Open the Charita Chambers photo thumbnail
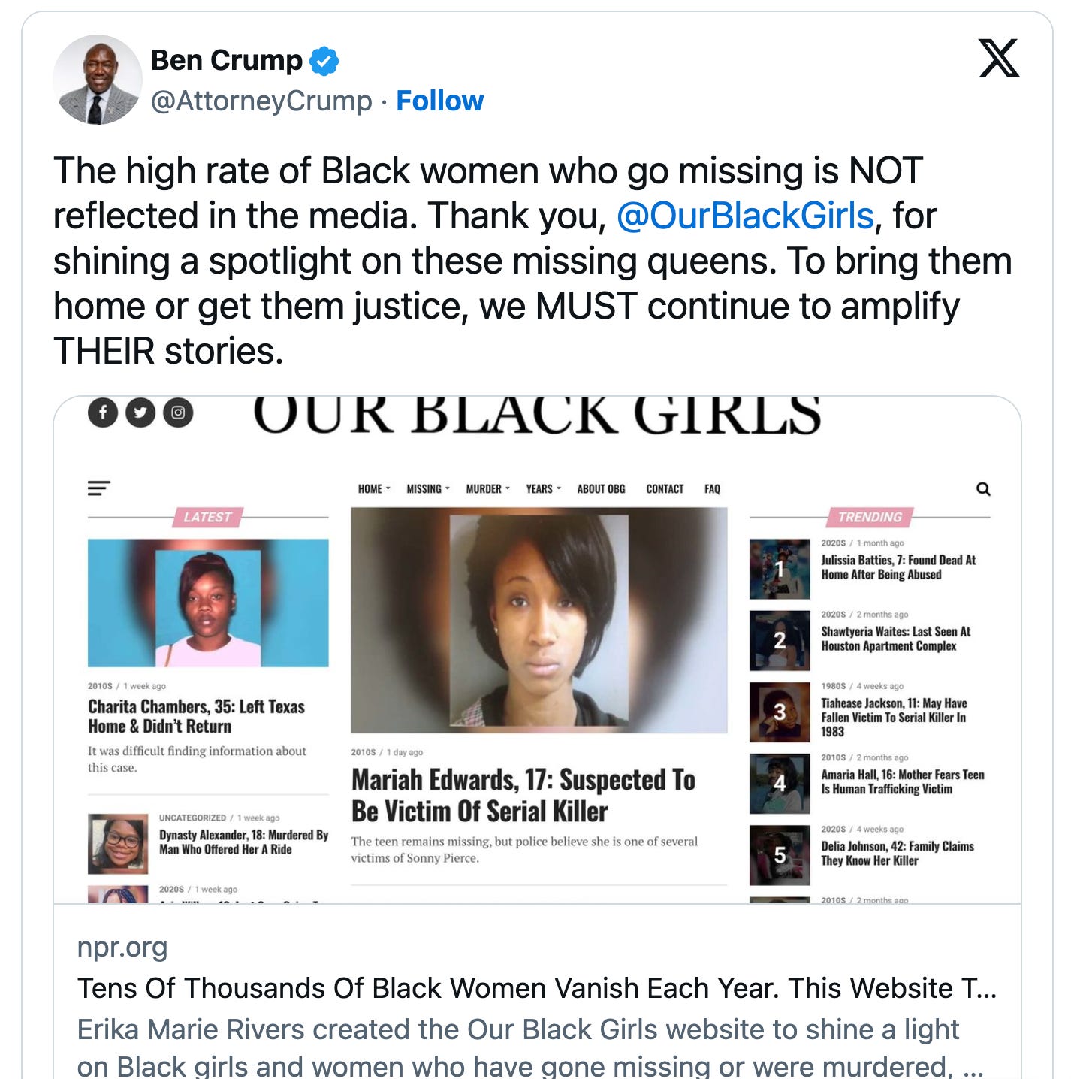Viewport: 1071px width, 1079px height. tap(208, 603)
